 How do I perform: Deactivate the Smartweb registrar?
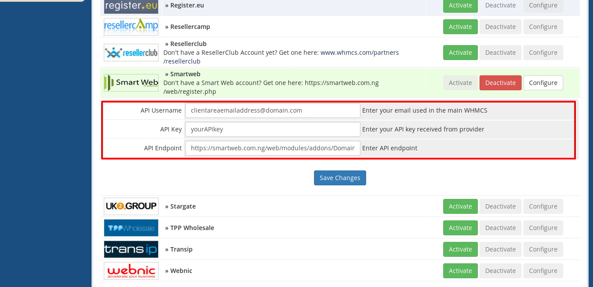pos(501,83)
